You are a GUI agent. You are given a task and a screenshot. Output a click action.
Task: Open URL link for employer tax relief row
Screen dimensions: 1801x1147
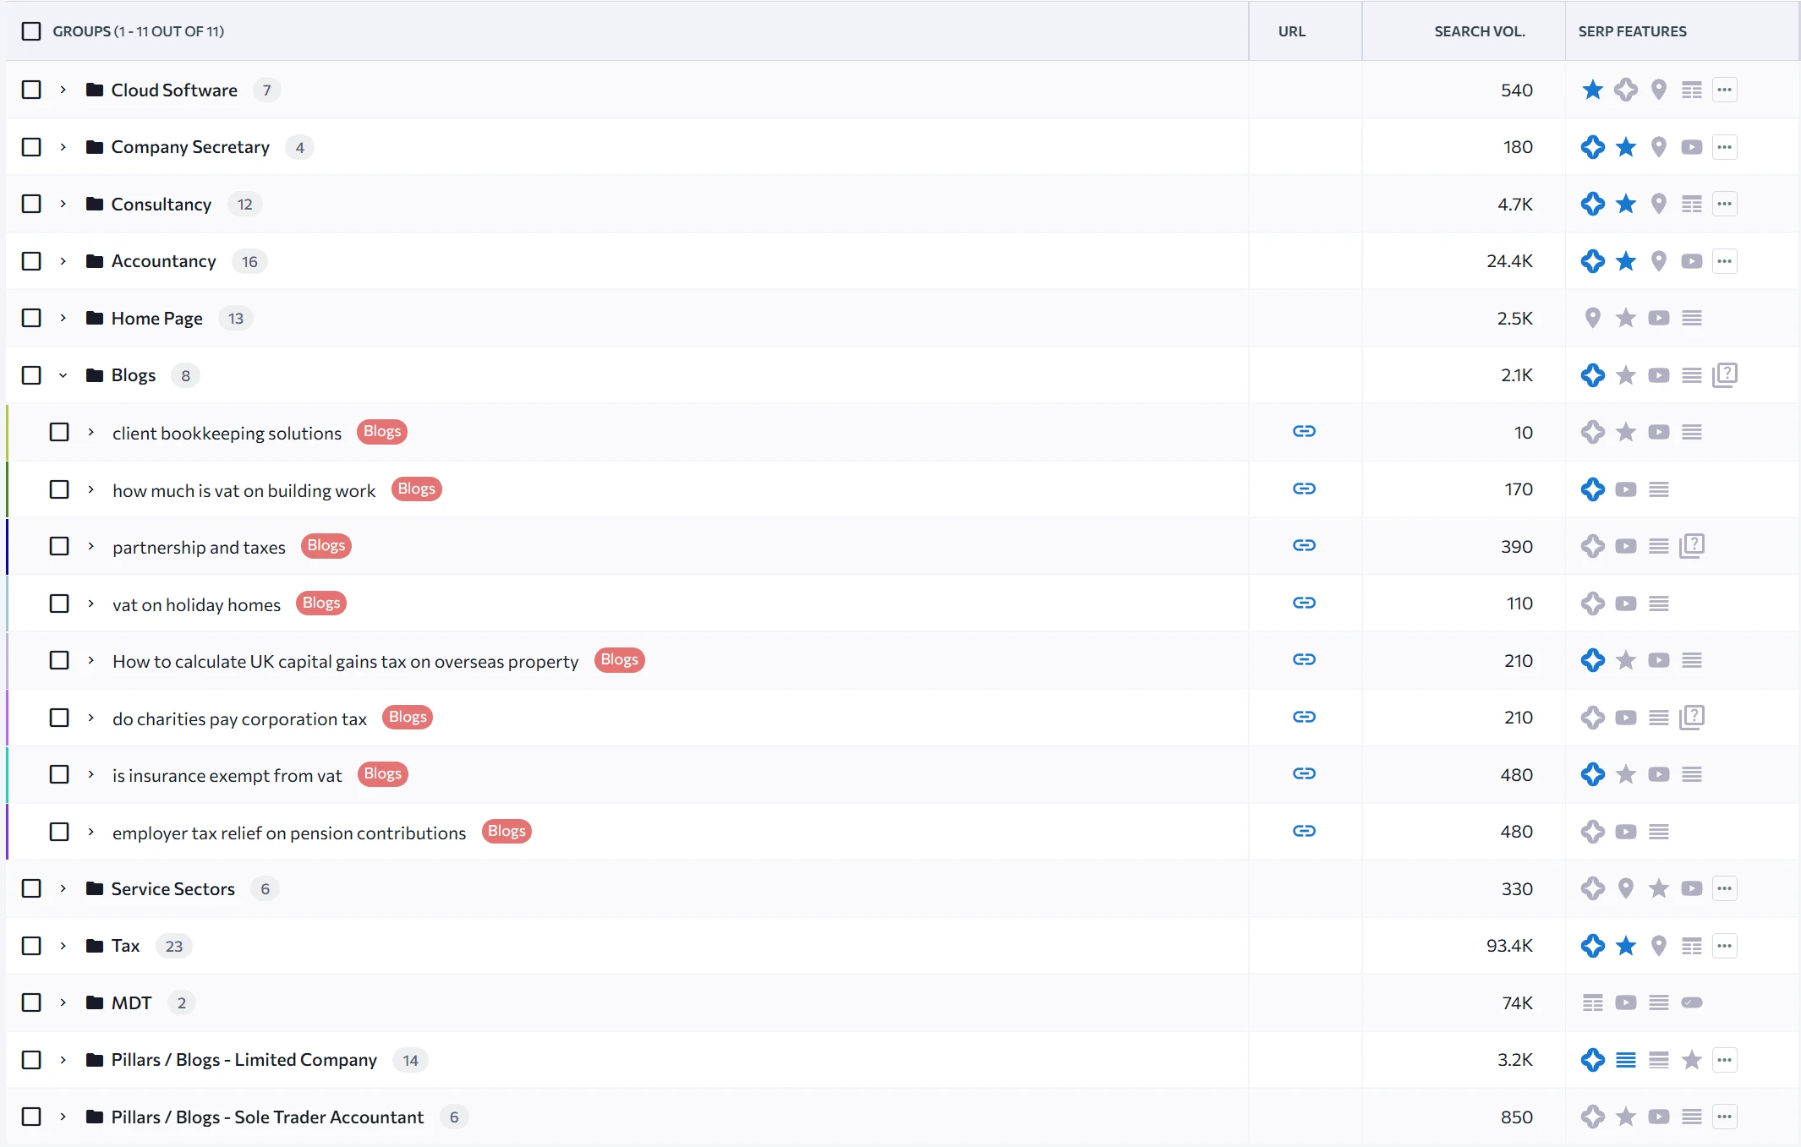click(1304, 832)
